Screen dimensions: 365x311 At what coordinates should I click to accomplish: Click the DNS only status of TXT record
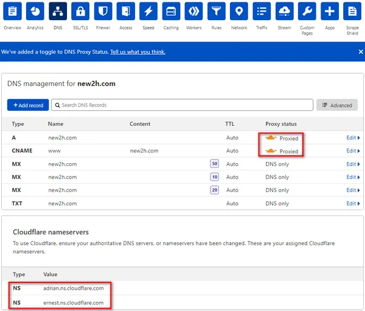(277, 203)
